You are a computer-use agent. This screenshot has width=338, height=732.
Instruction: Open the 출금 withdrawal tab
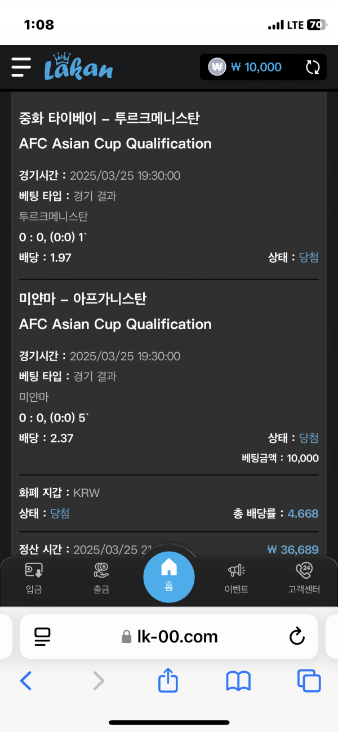click(x=101, y=578)
